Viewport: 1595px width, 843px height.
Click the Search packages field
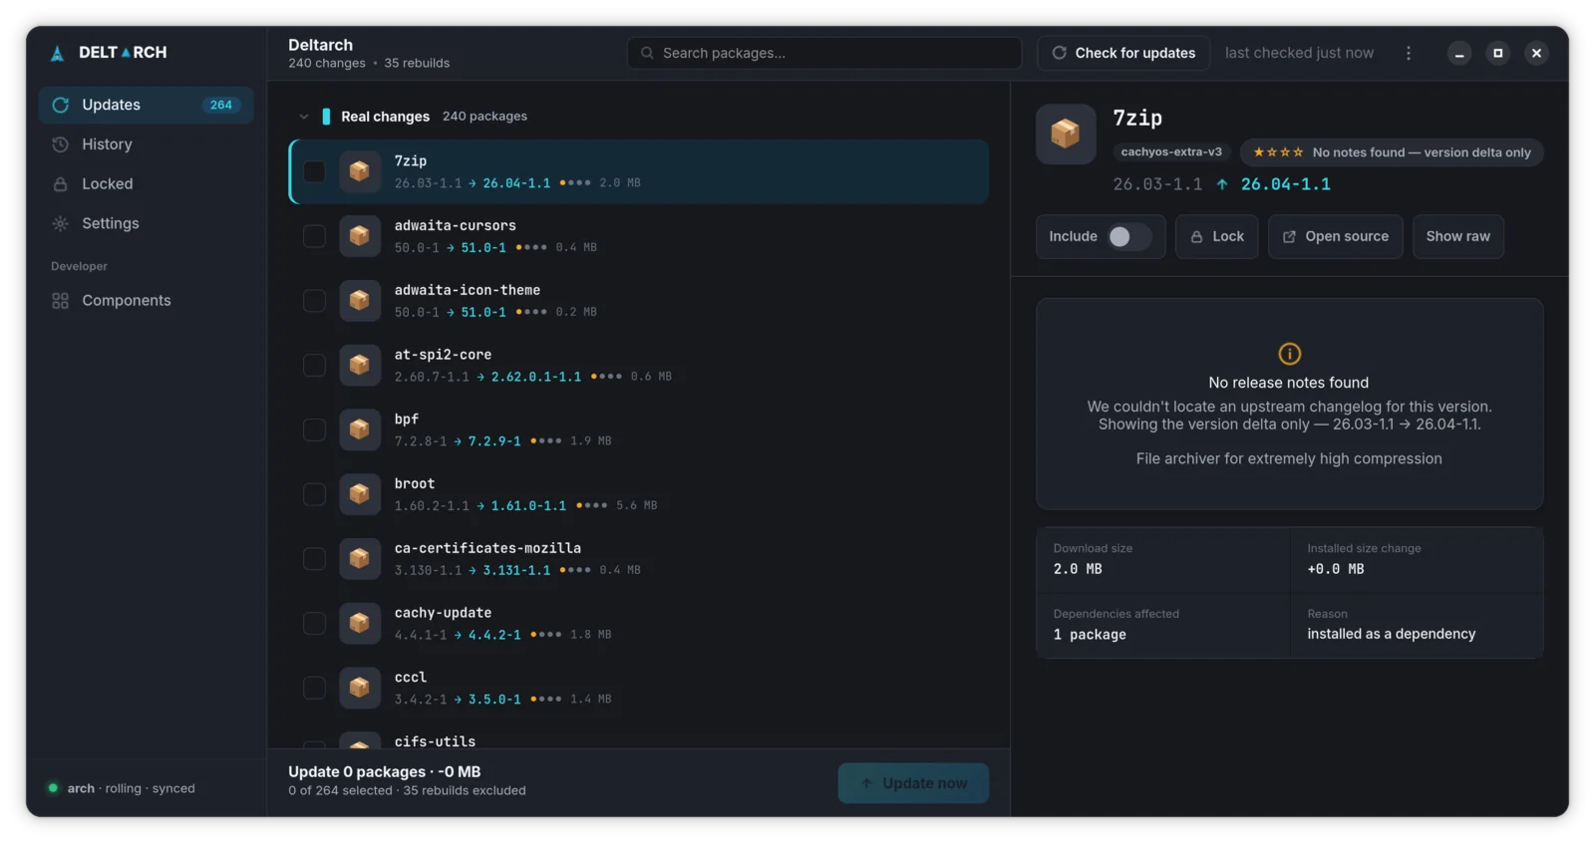pos(824,53)
